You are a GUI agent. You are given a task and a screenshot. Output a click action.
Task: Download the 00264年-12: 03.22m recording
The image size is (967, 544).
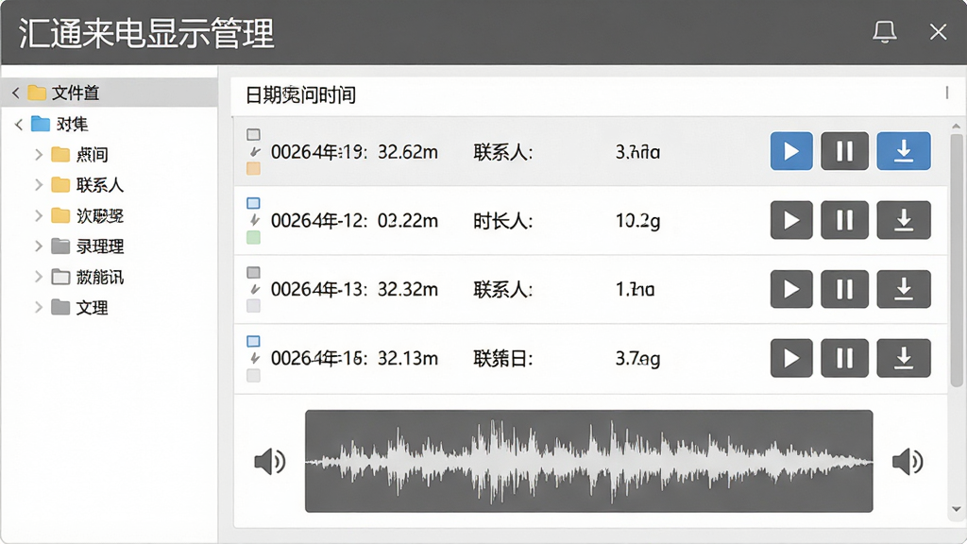click(904, 220)
